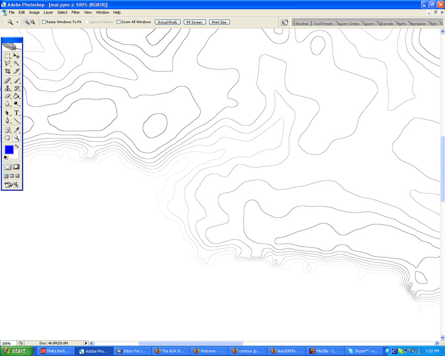Select the Brush tool
The height and width of the screenshot is (356, 445).
coord(17,80)
